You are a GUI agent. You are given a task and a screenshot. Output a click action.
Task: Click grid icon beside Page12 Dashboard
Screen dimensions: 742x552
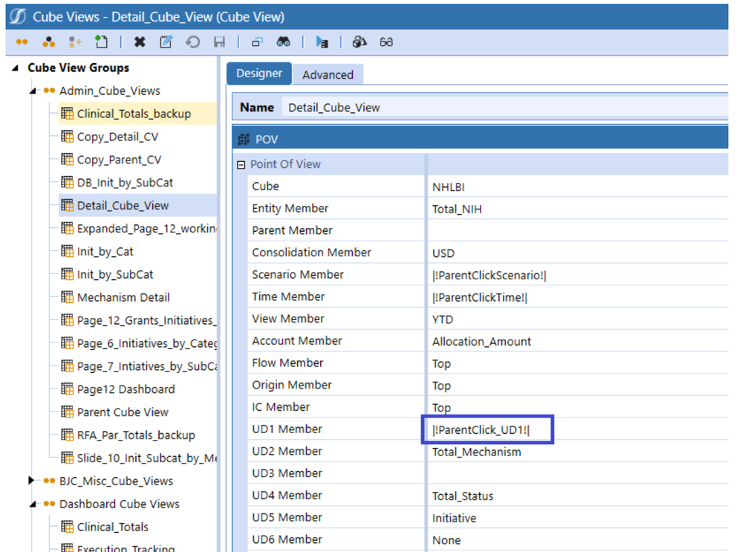[x=67, y=389]
